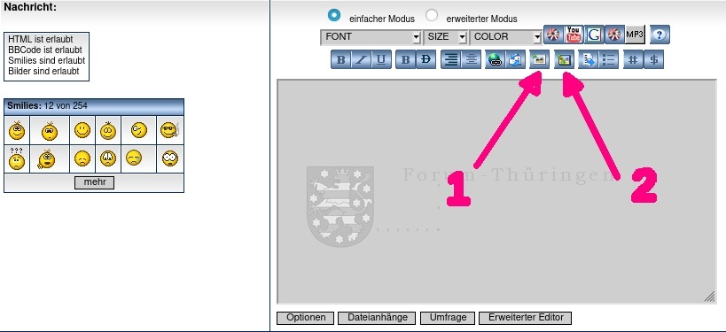The image size is (726, 332).
Task: Apply underline formatting from toolbar
Action: [381, 59]
